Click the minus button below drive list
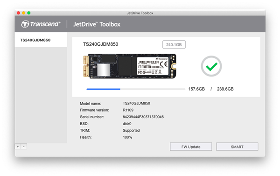 tap(24, 147)
